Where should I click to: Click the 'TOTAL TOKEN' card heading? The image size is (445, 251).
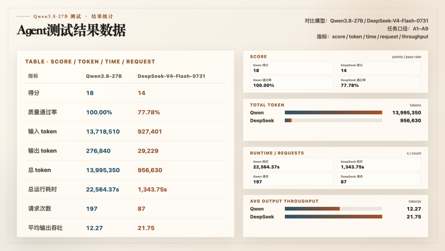pyautogui.click(x=267, y=105)
